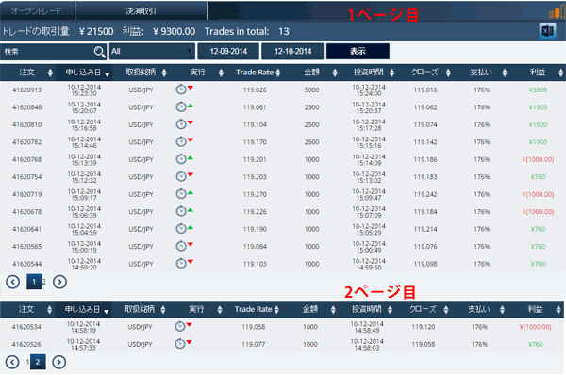Click close value 119.062
This screenshot has width=566, height=375.
click(x=425, y=107)
